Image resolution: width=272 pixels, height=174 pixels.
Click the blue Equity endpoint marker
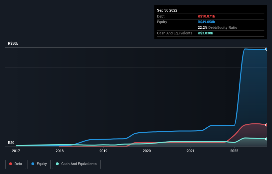pos(266,49)
